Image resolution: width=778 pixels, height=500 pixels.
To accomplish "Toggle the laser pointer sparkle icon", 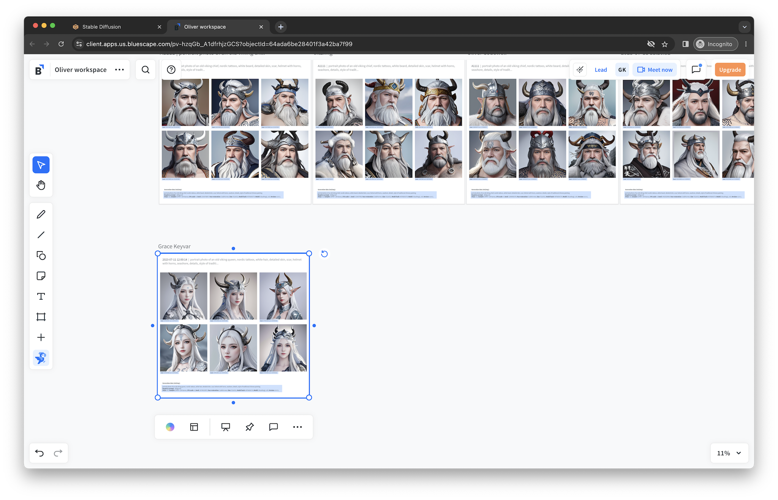I will click(580, 70).
